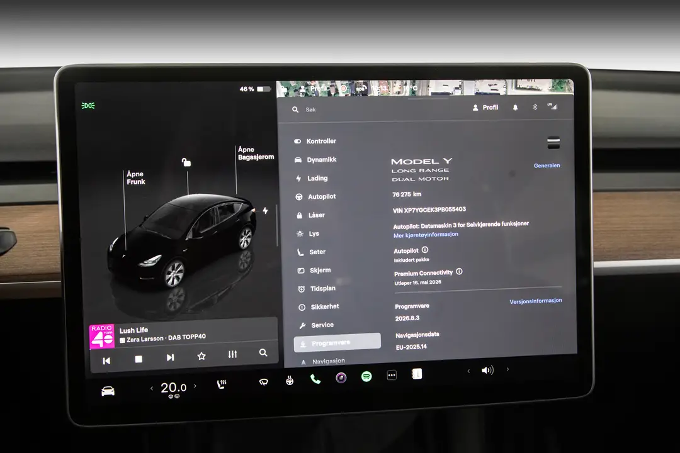
Task: Open the Dynamikk settings
Action: (x=315, y=160)
